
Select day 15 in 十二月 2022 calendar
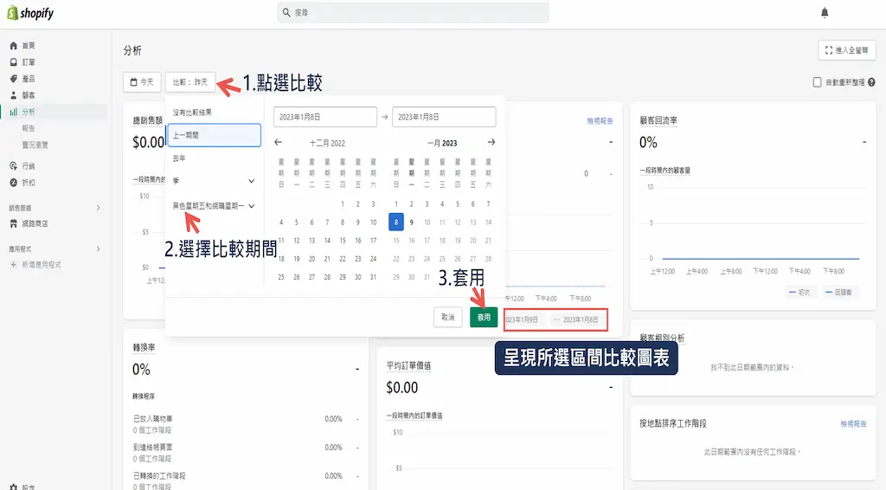(x=343, y=240)
